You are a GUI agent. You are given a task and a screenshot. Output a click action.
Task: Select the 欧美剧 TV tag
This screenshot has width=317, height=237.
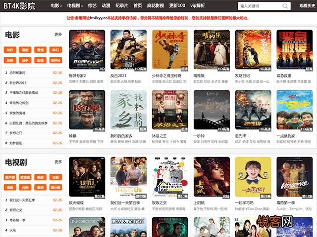25,177
